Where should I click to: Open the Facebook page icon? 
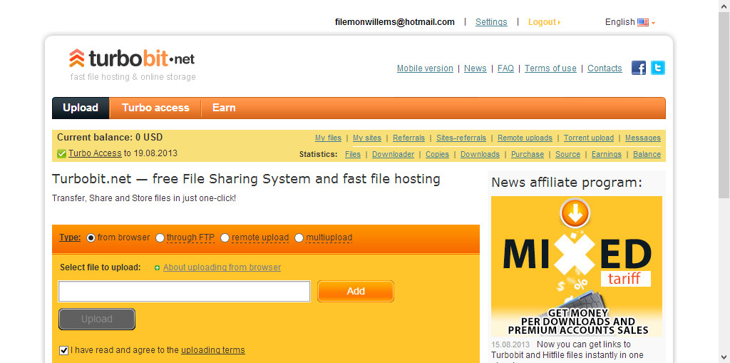pos(638,68)
